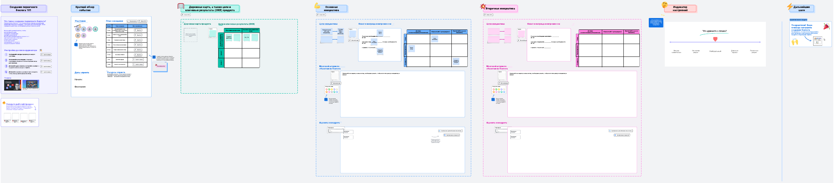
Task: Click the book icon beside the roadmap header
Action: 181,6
